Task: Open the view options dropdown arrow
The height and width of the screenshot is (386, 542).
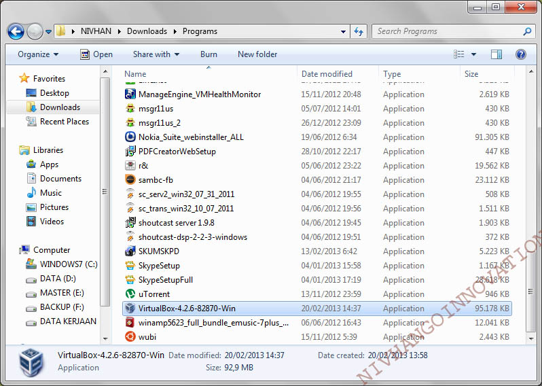Action: (473, 54)
